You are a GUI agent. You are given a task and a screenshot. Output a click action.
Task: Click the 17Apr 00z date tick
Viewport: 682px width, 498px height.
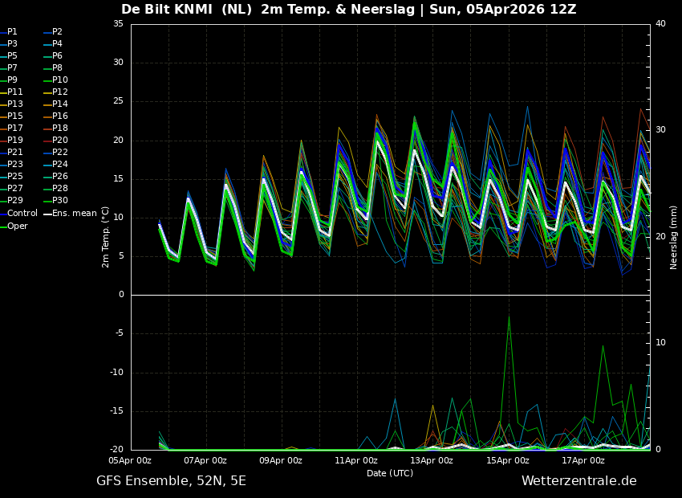[583, 461]
